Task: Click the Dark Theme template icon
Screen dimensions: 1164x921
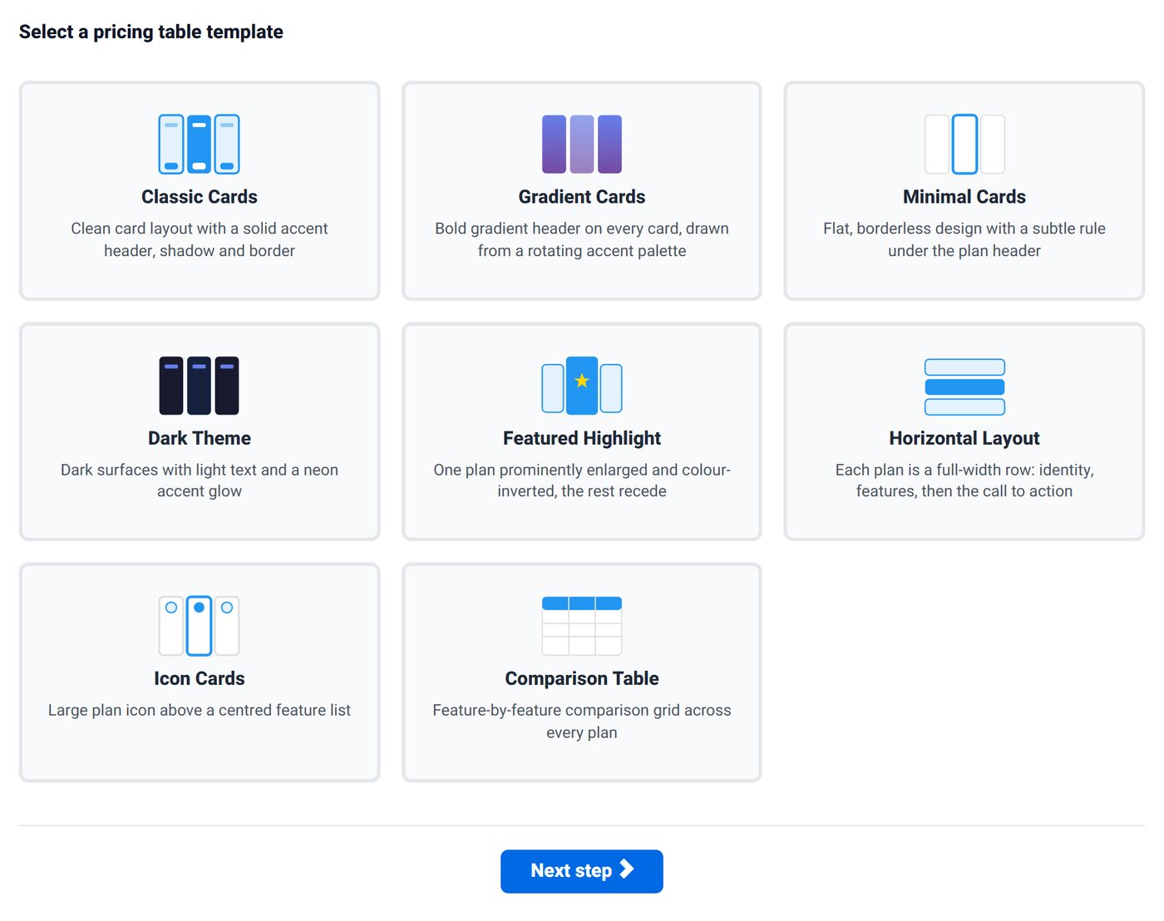Action: click(x=200, y=386)
